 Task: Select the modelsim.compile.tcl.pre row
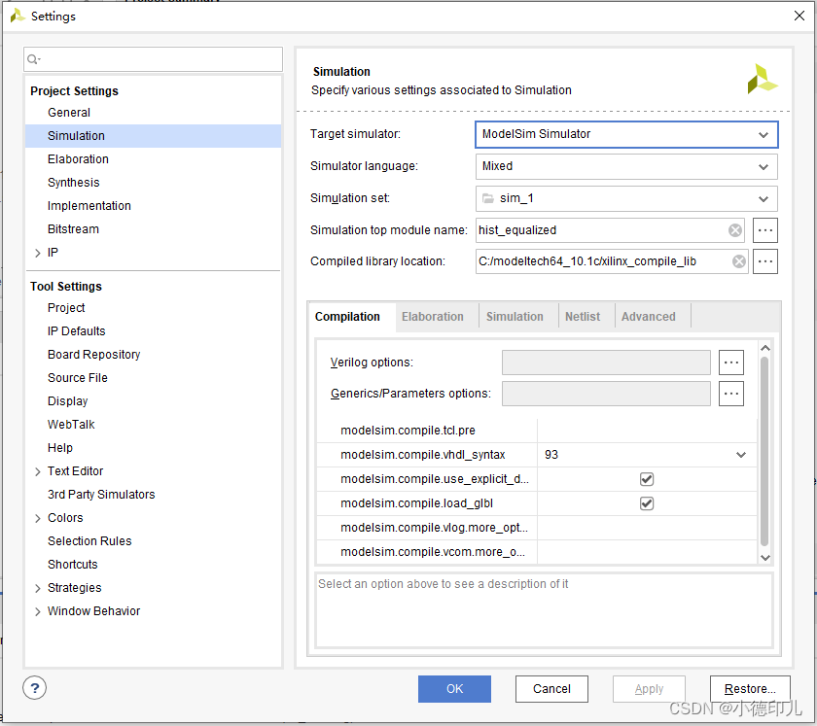click(537, 431)
